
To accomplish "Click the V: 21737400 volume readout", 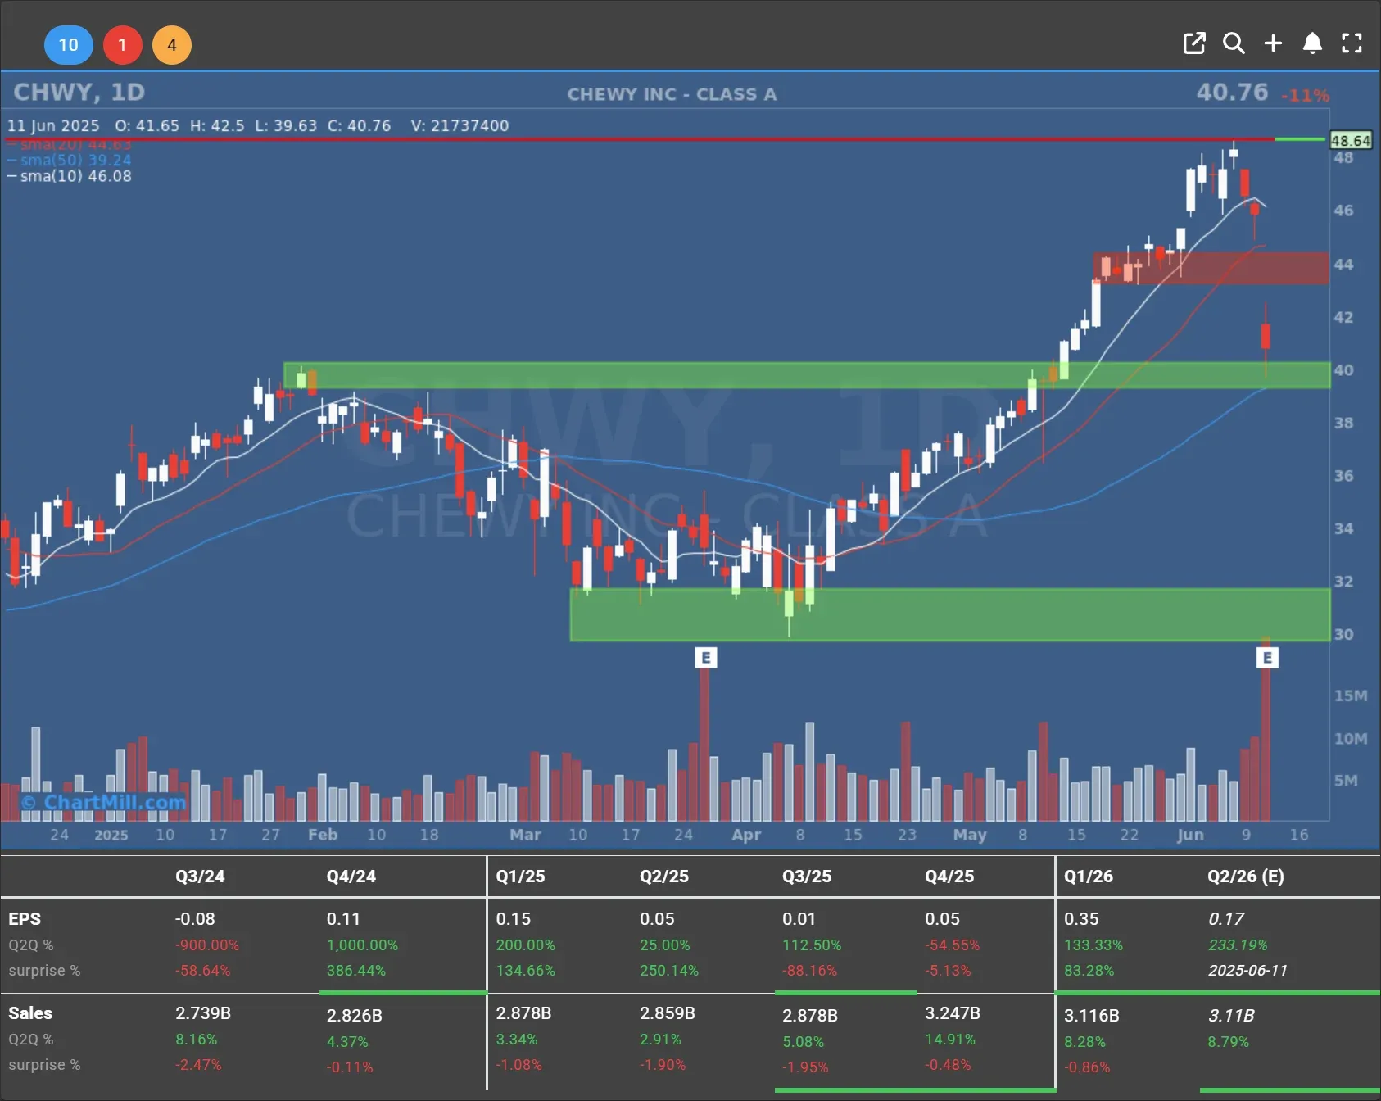I will pos(460,125).
